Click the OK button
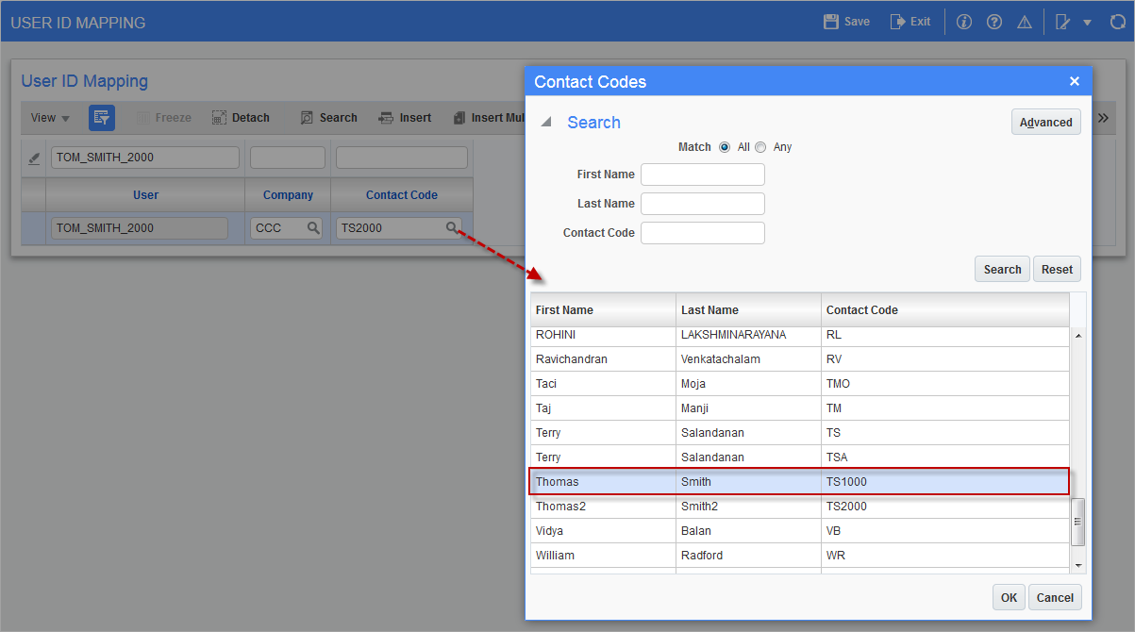1135x632 pixels. [x=1009, y=597]
